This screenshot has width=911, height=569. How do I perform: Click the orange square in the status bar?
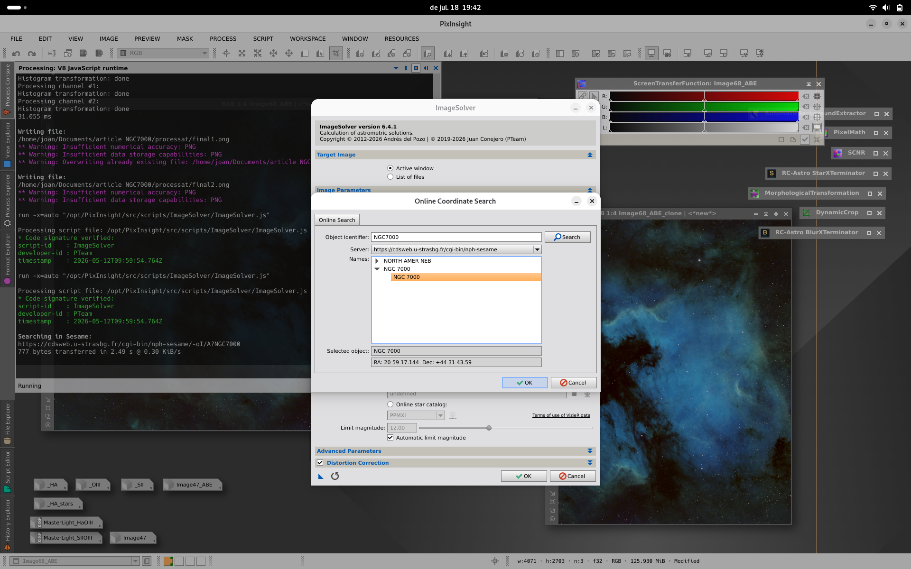tap(168, 561)
